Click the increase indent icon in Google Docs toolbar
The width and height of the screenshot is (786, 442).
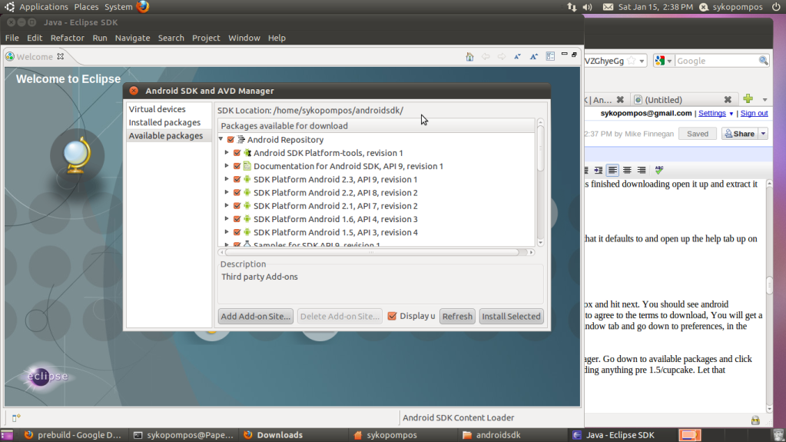pos(599,170)
